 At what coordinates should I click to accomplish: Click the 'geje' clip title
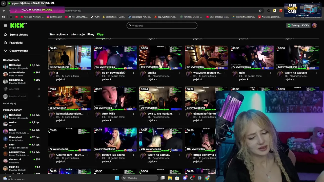click(x=242, y=73)
